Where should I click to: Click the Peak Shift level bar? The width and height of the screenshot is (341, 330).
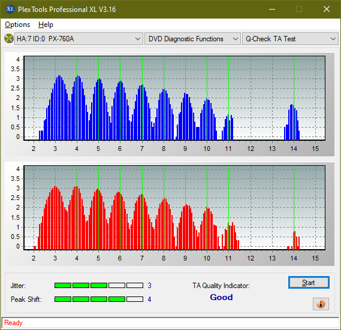99,299
